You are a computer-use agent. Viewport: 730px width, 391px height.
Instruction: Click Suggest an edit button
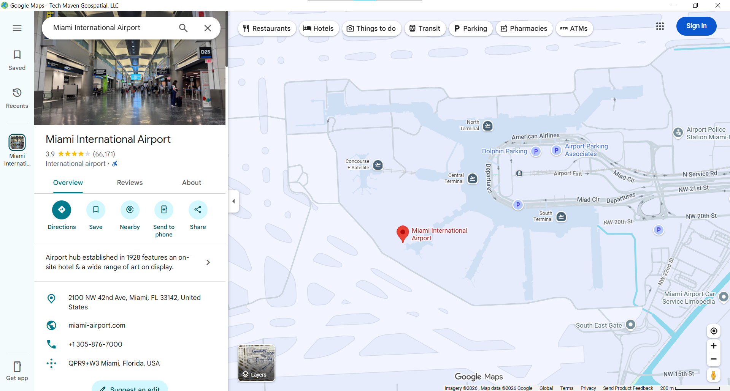tap(130, 386)
